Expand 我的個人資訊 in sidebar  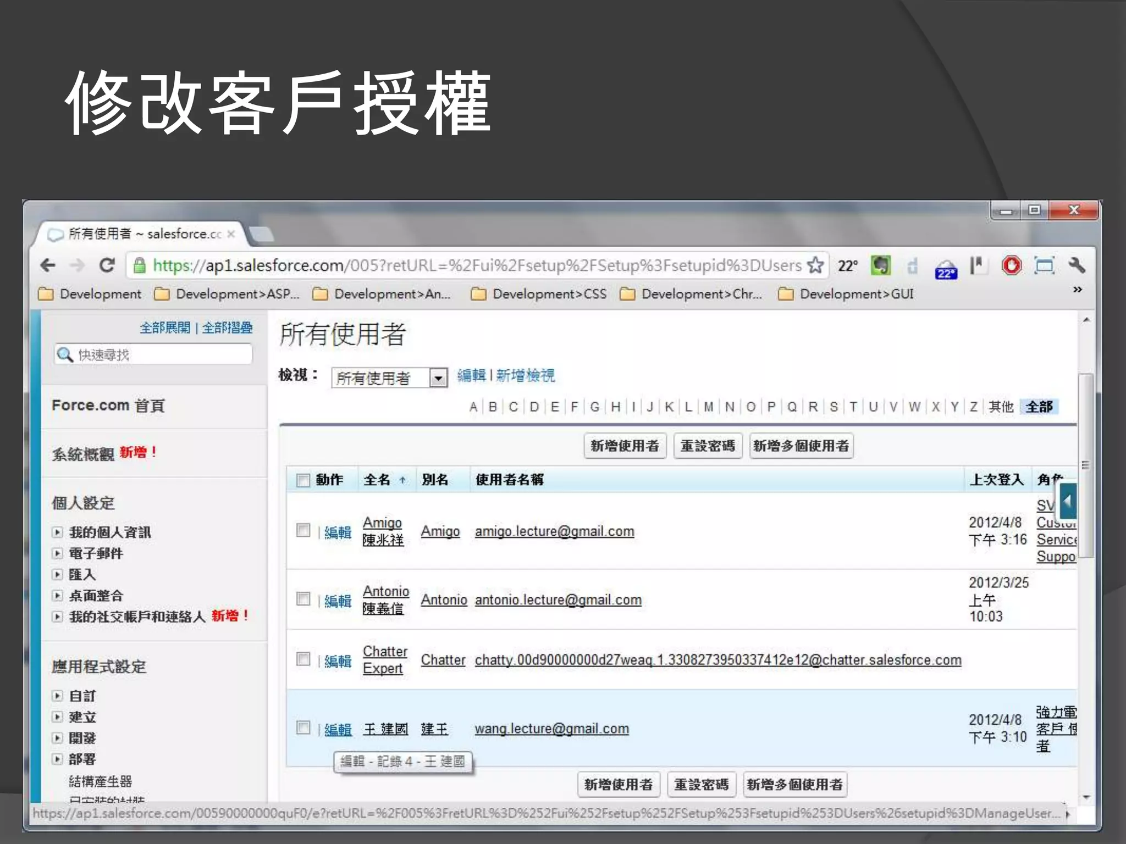pos(57,532)
